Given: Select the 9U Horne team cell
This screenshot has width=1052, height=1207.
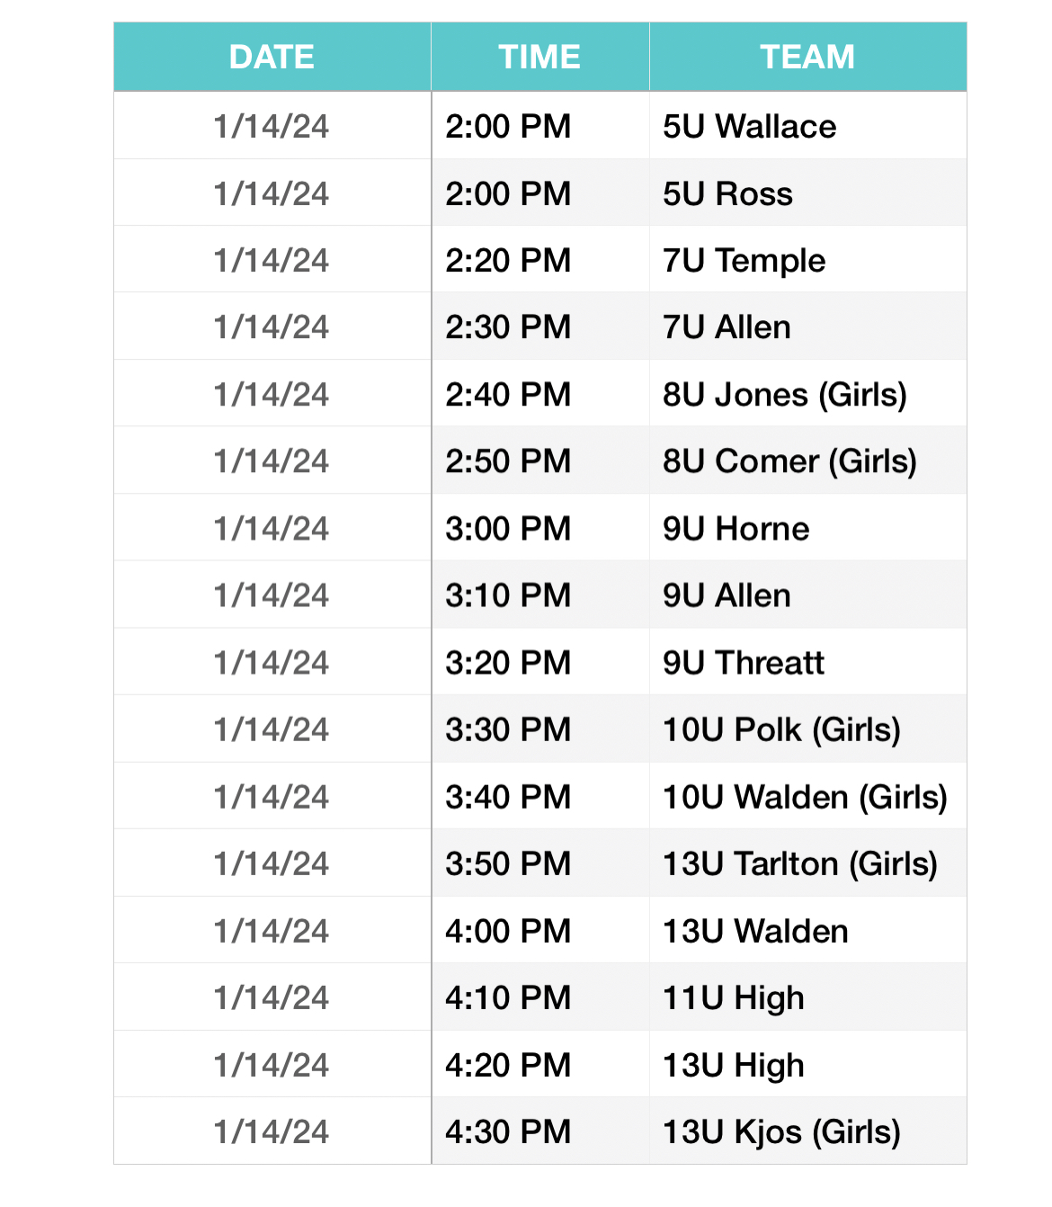Looking at the screenshot, I should tap(807, 527).
